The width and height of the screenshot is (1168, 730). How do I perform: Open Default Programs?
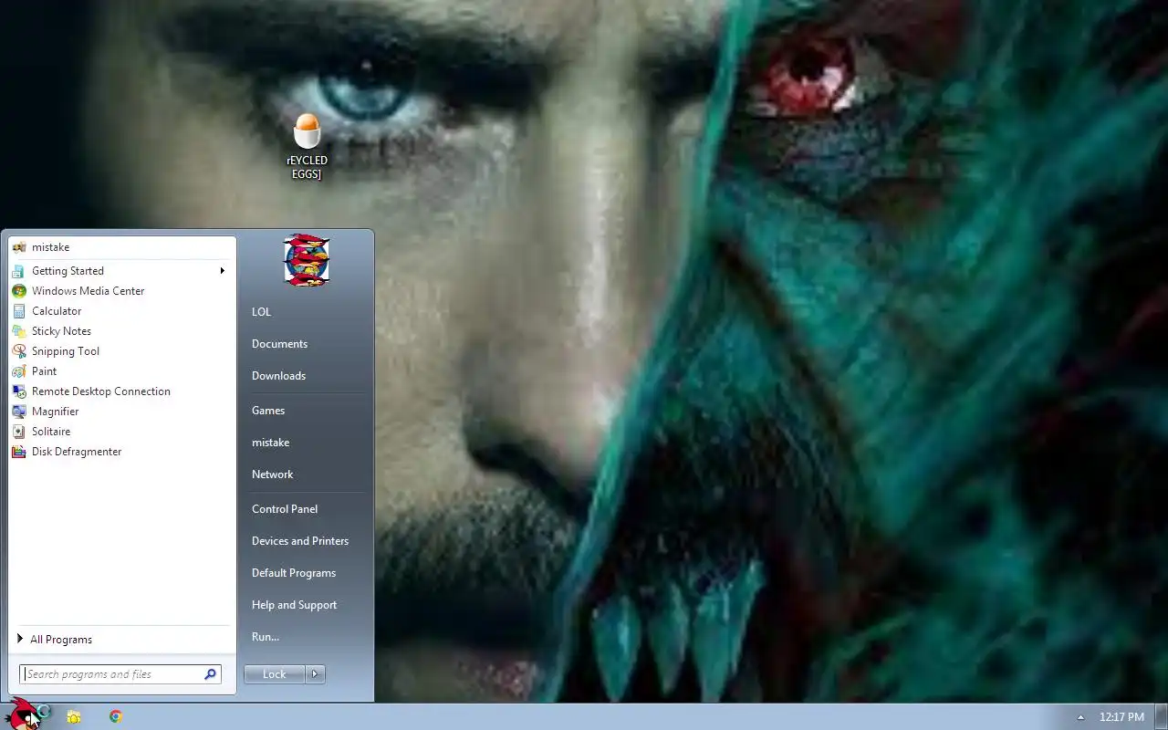pos(294,573)
